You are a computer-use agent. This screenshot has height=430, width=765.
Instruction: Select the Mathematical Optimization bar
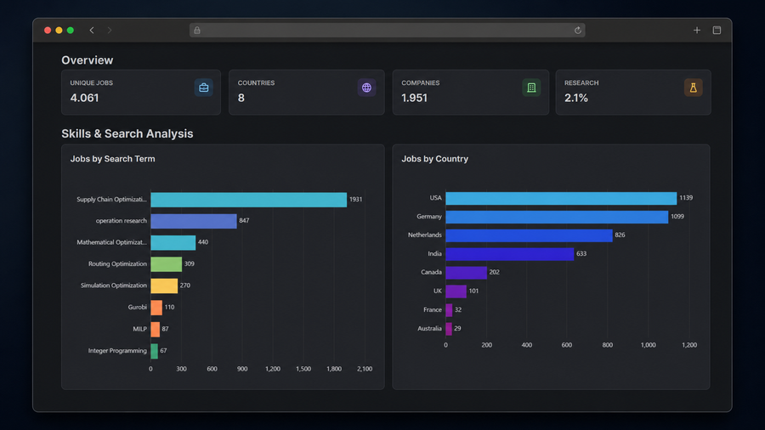173,242
